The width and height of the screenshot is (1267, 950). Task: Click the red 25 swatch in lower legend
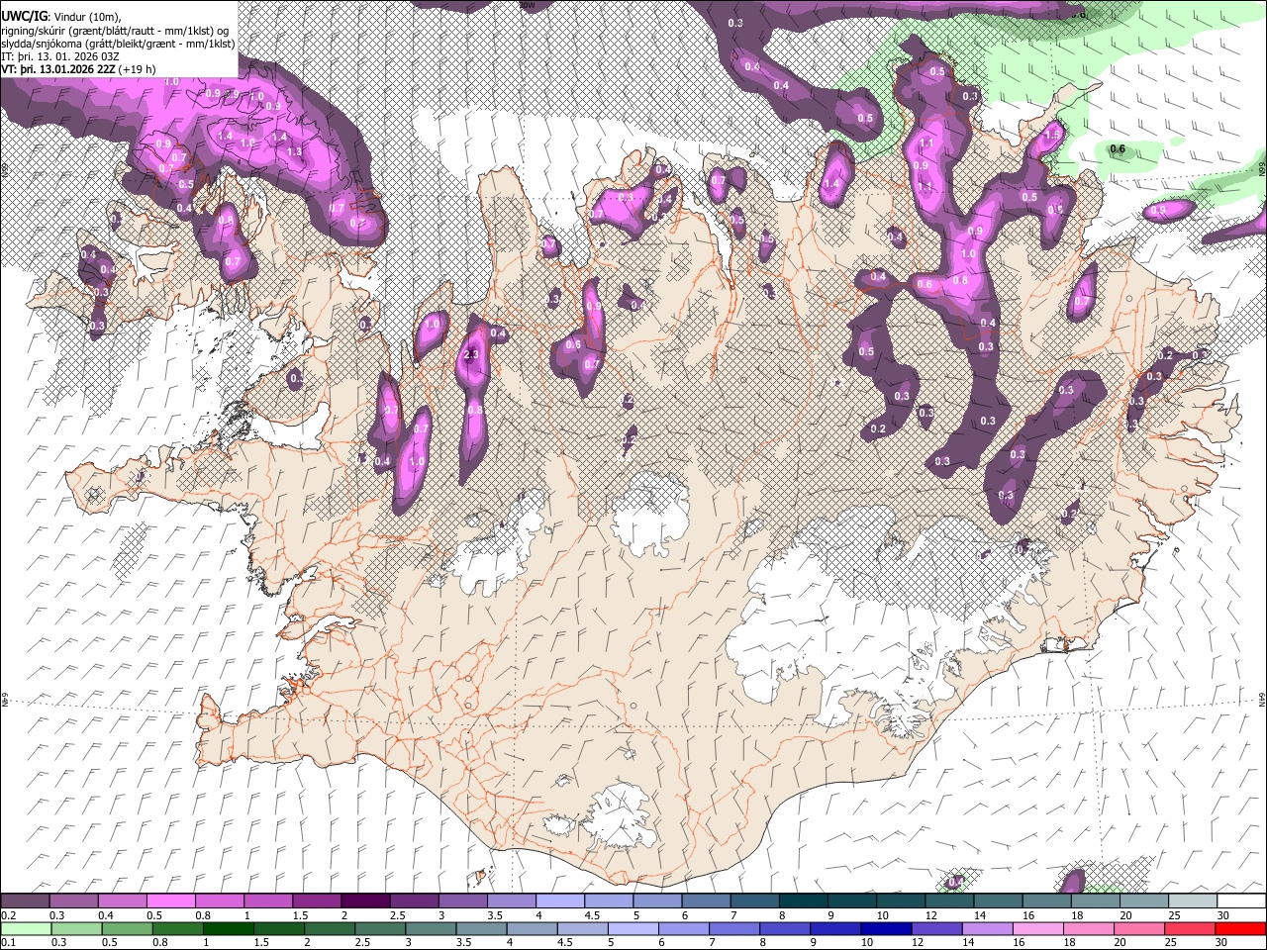pos(1189,928)
